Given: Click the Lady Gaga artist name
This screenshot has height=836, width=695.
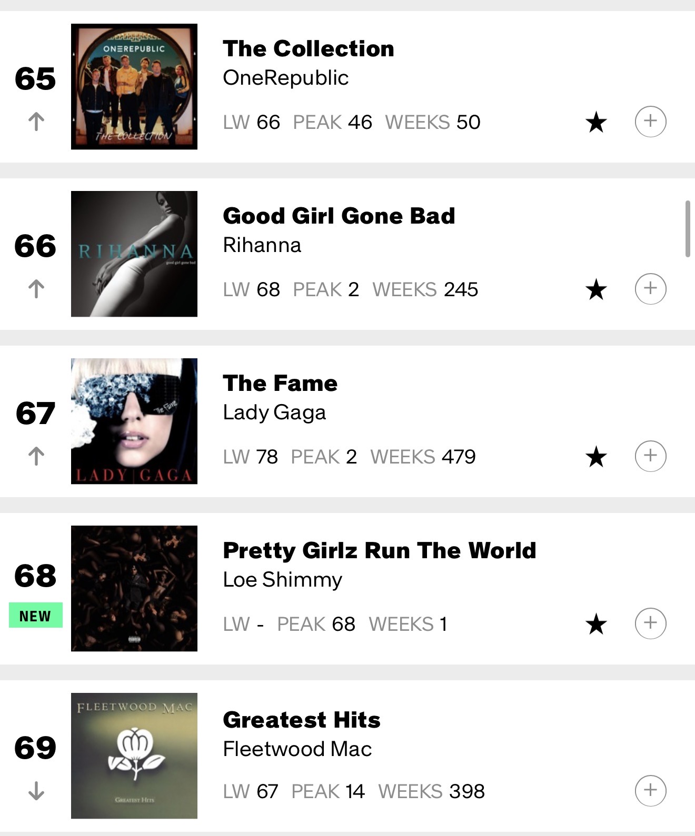Looking at the screenshot, I should point(274,413).
